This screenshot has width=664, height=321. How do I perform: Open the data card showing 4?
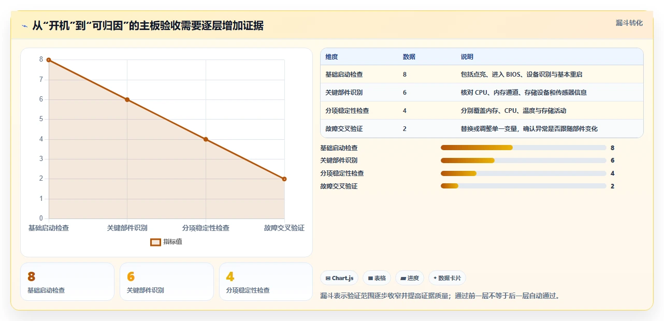pos(266,282)
